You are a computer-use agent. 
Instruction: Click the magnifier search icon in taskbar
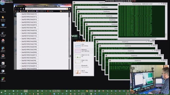[x=50, y=91]
